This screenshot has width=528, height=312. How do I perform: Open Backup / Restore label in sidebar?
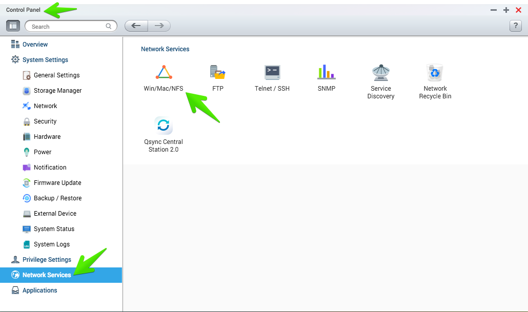tap(57, 198)
